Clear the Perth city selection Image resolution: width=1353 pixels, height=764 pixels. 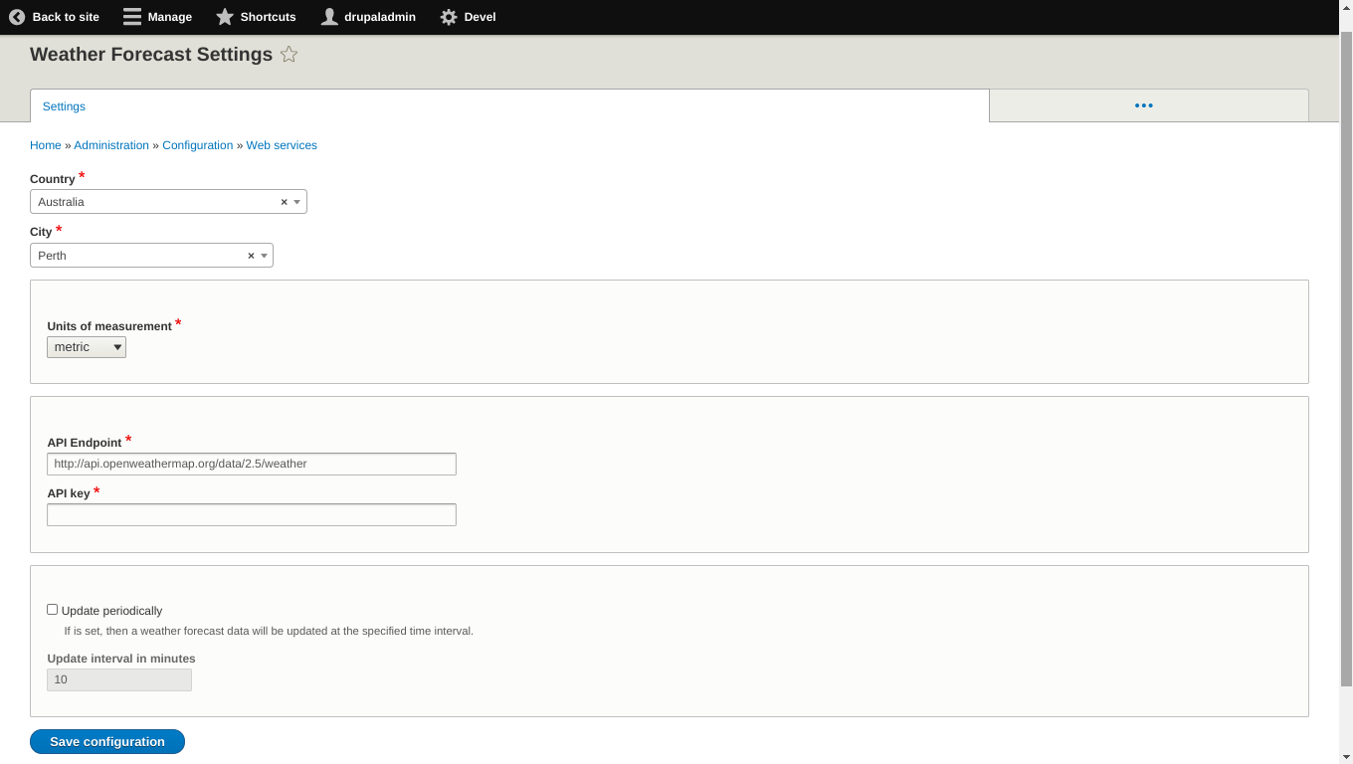[x=251, y=256]
